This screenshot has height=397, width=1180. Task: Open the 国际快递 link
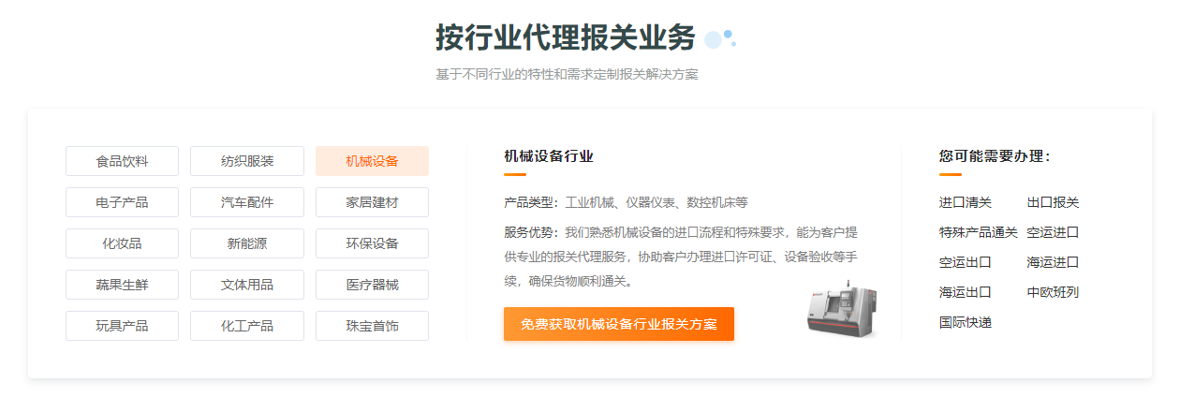[965, 322]
